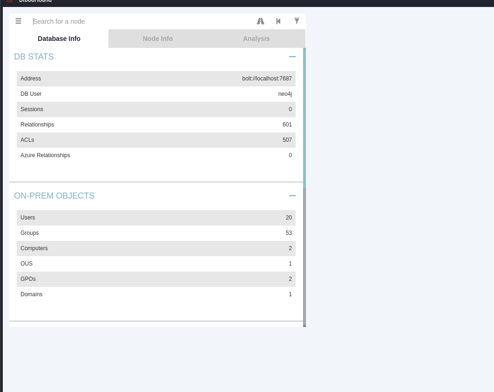Click the Relationships row label
The height and width of the screenshot is (392, 494).
37,125
